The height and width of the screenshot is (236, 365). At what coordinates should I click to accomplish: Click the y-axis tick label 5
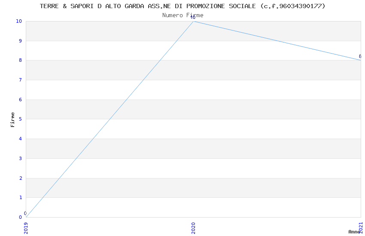tap(21, 119)
